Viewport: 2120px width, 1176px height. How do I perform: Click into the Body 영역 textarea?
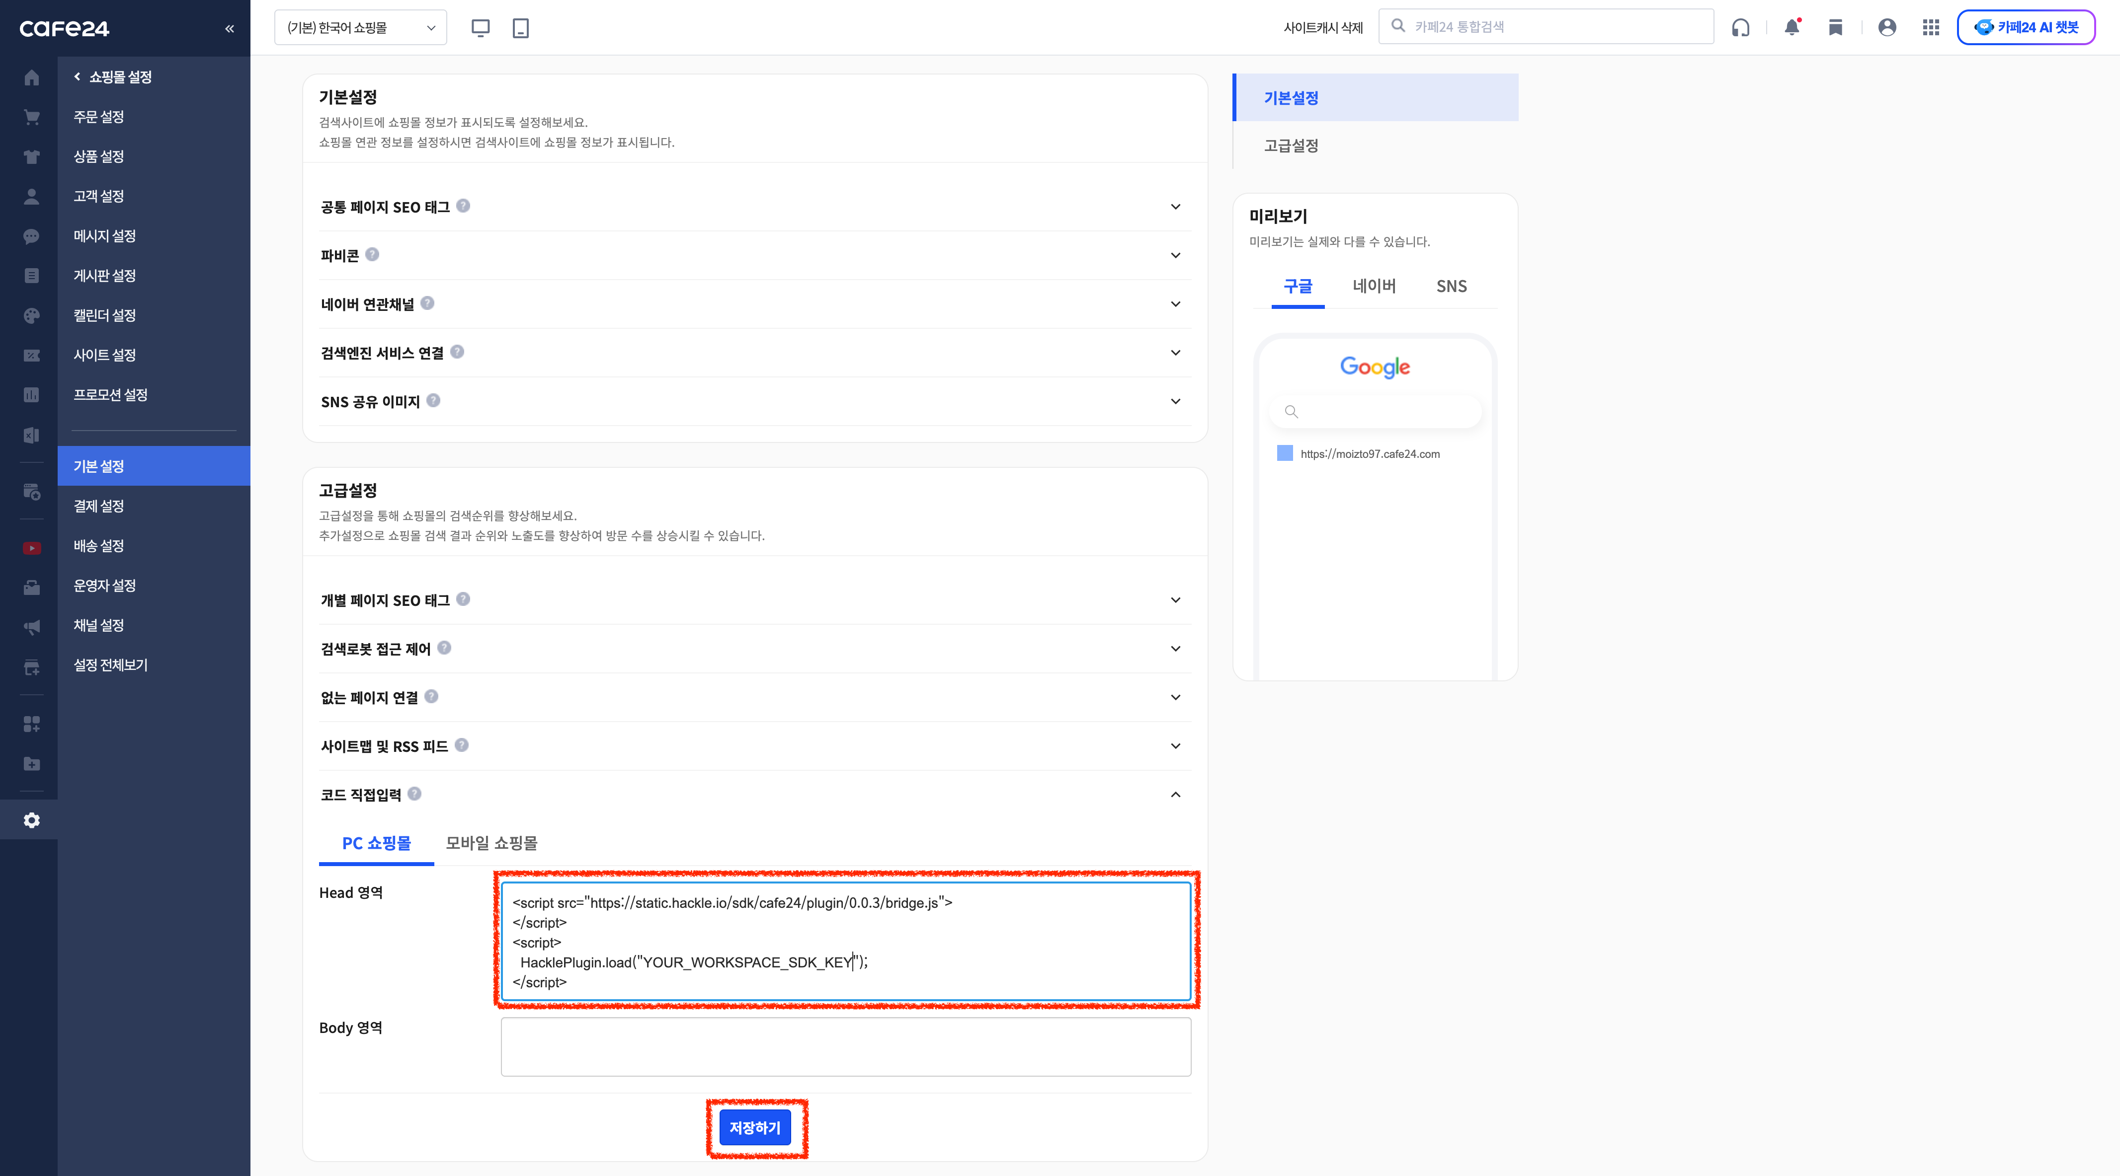(x=845, y=1047)
